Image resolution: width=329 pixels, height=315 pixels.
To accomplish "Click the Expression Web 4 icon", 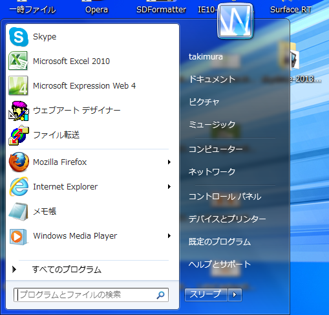I will click(18, 85).
